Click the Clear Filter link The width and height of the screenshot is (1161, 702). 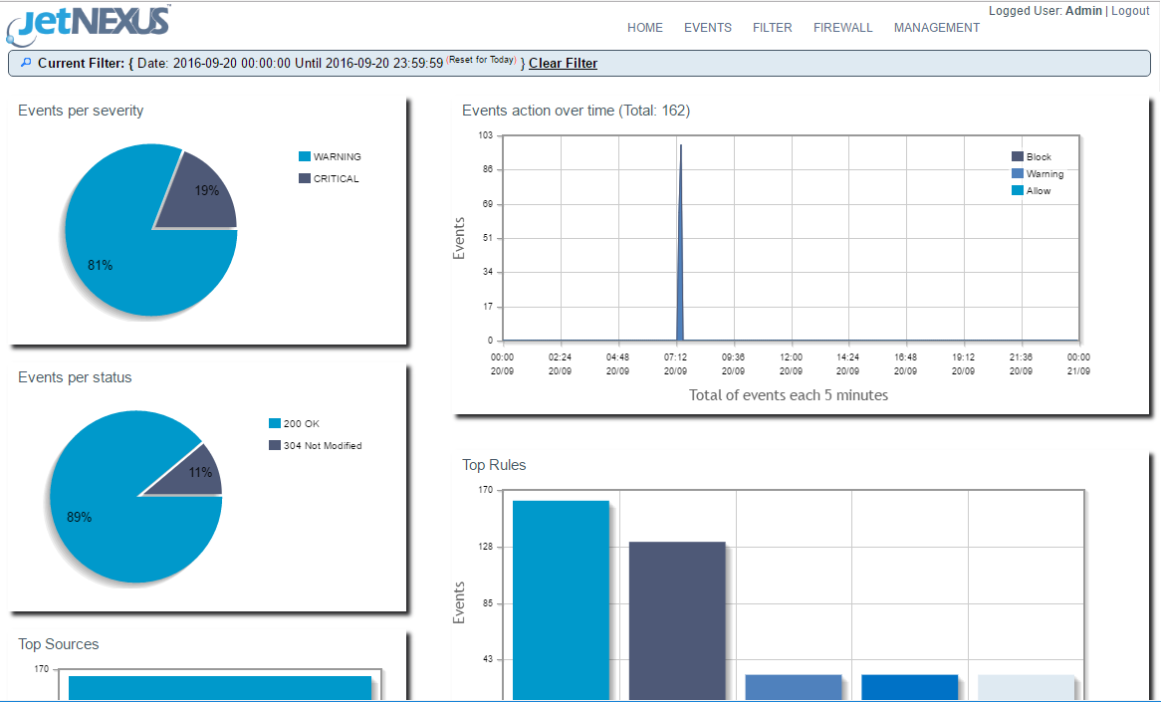563,63
